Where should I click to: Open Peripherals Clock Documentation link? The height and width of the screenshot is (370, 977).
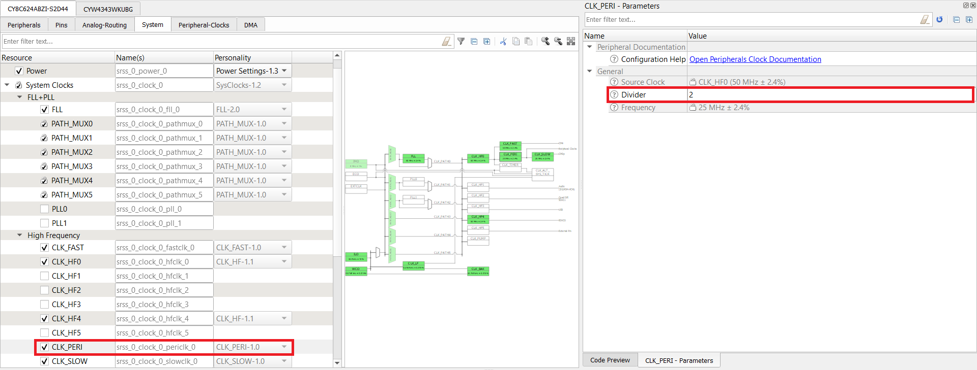(755, 59)
